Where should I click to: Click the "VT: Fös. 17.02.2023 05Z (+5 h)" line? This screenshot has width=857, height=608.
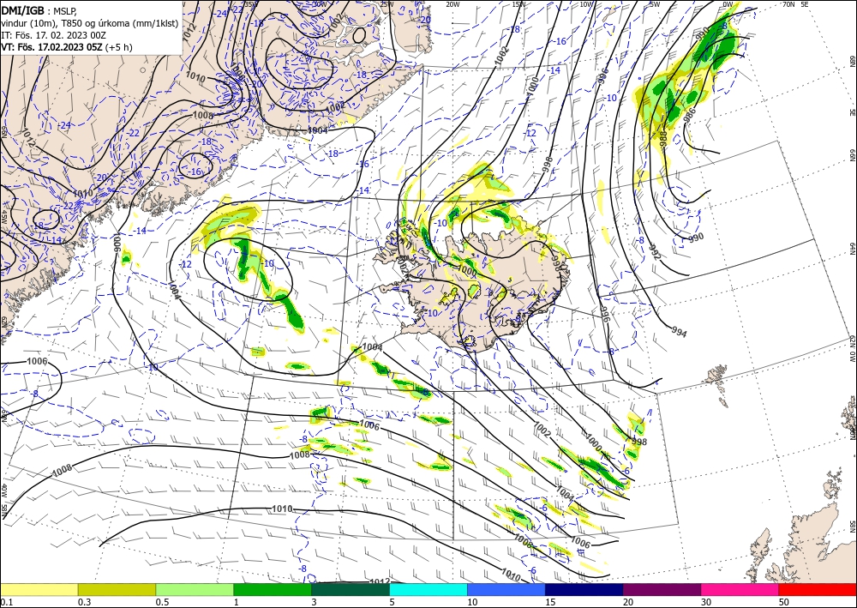(x=67, y=47)
